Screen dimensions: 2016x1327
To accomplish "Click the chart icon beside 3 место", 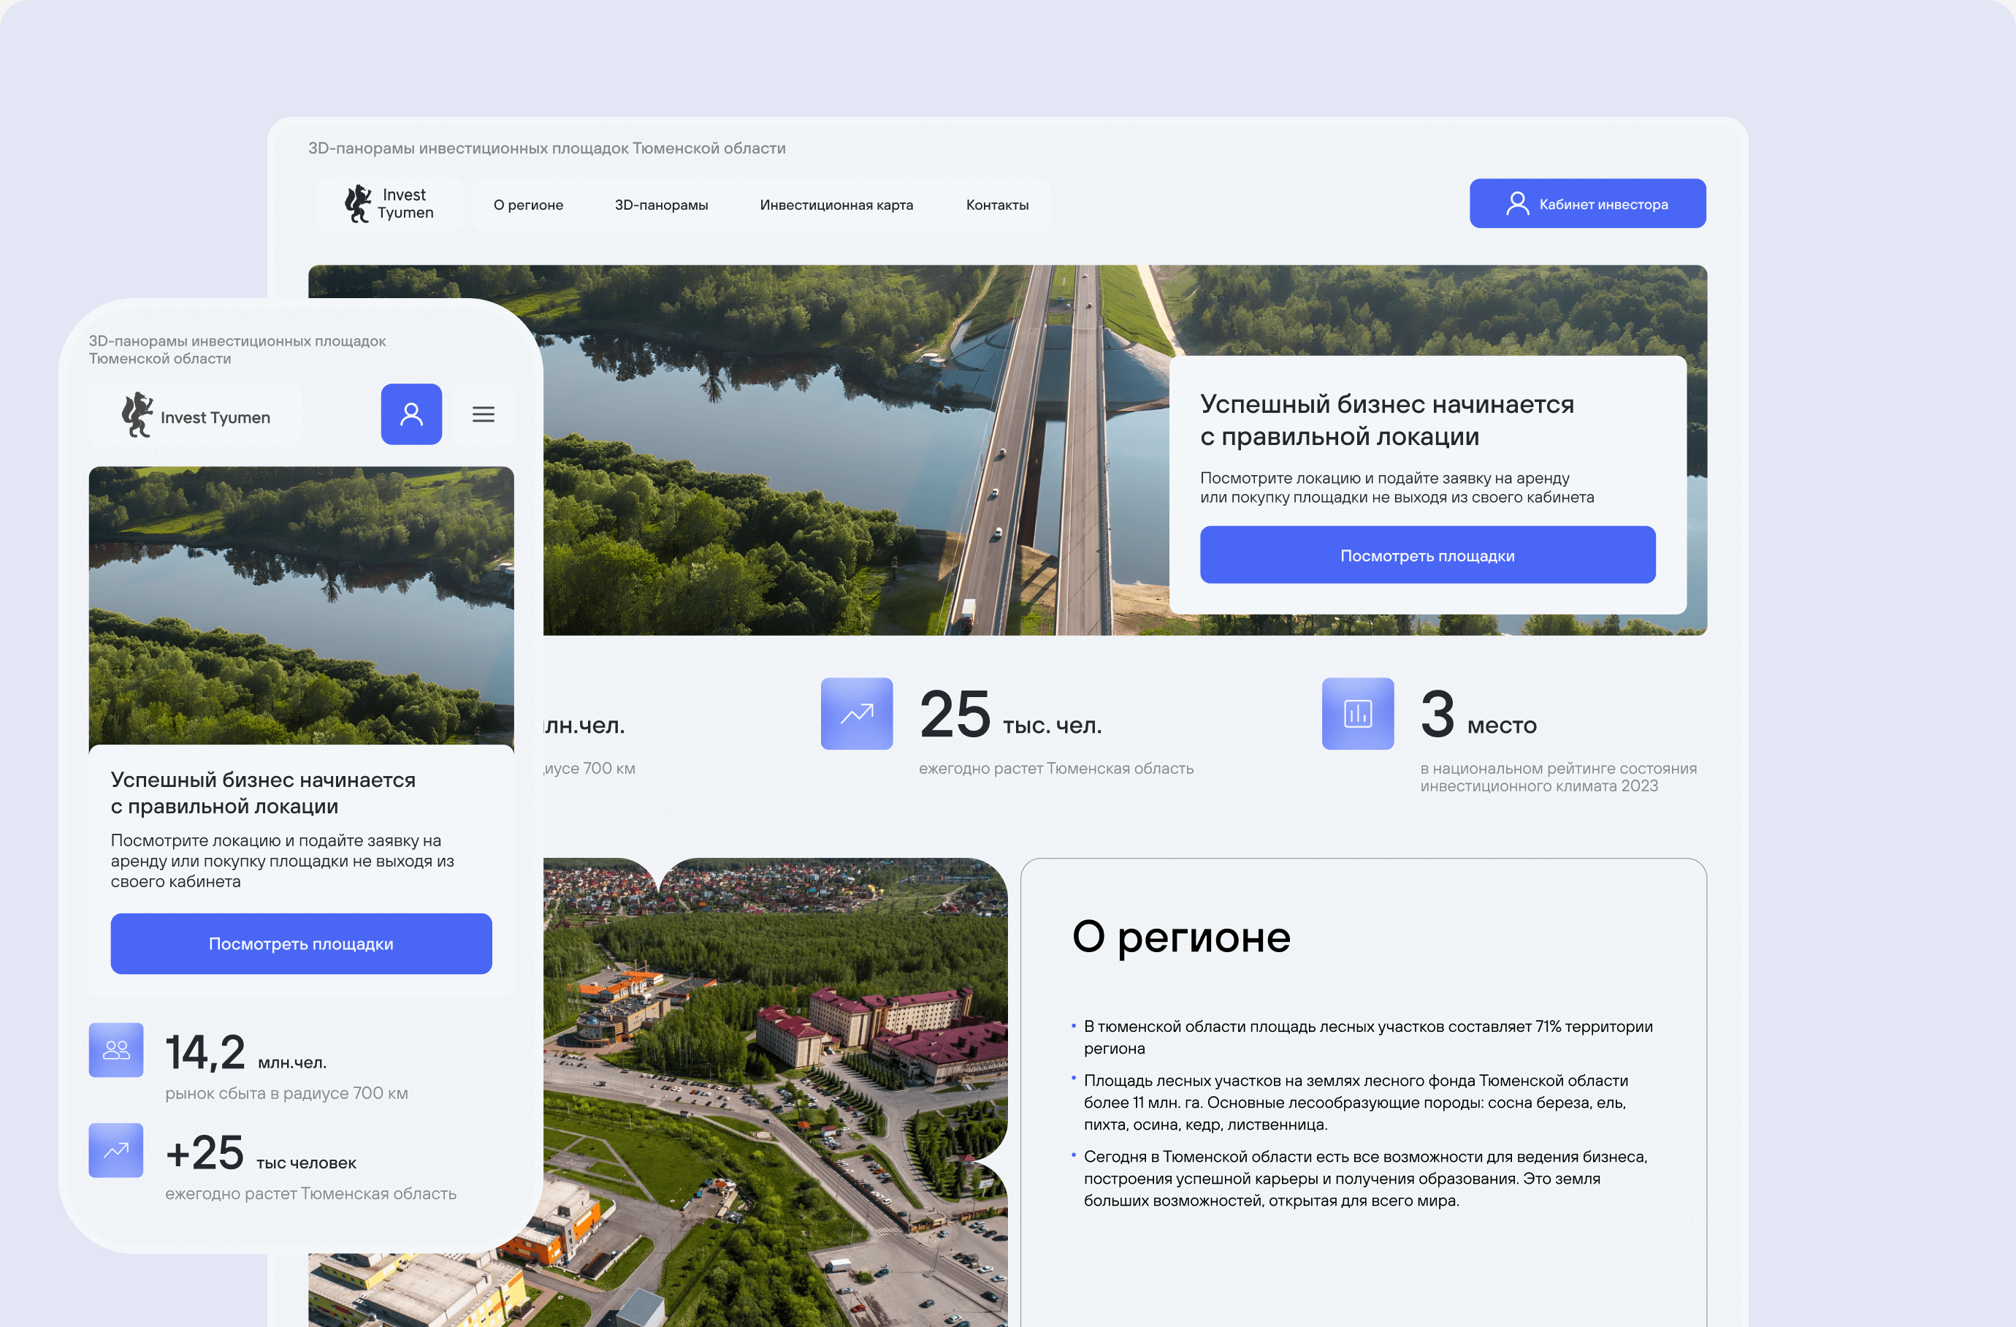I will pyautogui.click(x=1357, y=713).
